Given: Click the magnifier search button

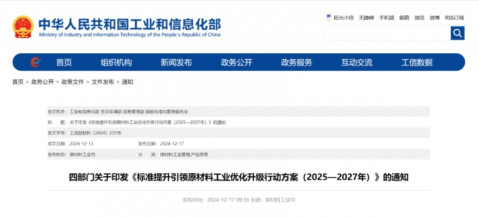Looking at the screenshot, I should (457, 33).
